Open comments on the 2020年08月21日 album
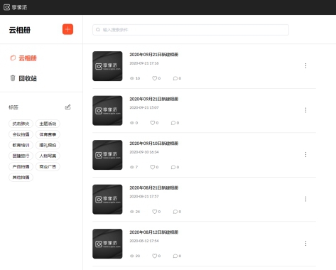336x270 pixels. click(x=175, y=212)
